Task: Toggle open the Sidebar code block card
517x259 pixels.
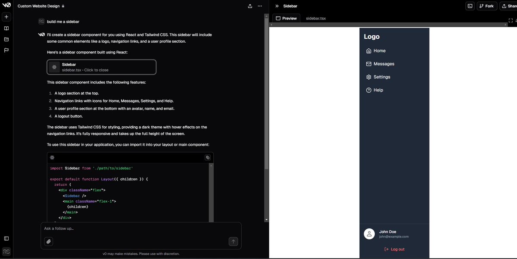Action: (x=101, y=67)
